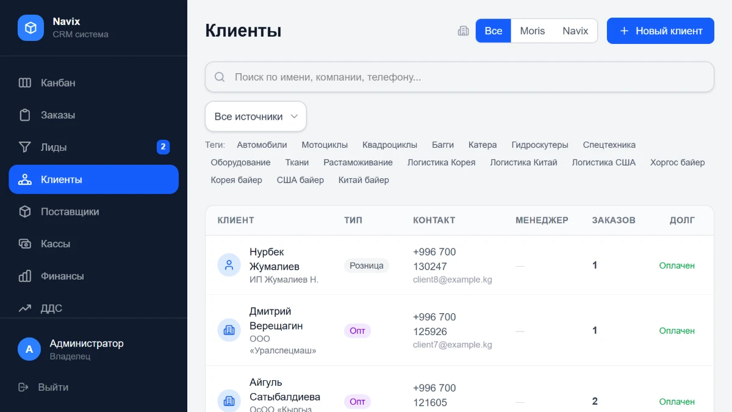Viewport: 732px width, 412px height.
Task: Click the Лиды badge showing 2
Action: [x=163, y=147]
